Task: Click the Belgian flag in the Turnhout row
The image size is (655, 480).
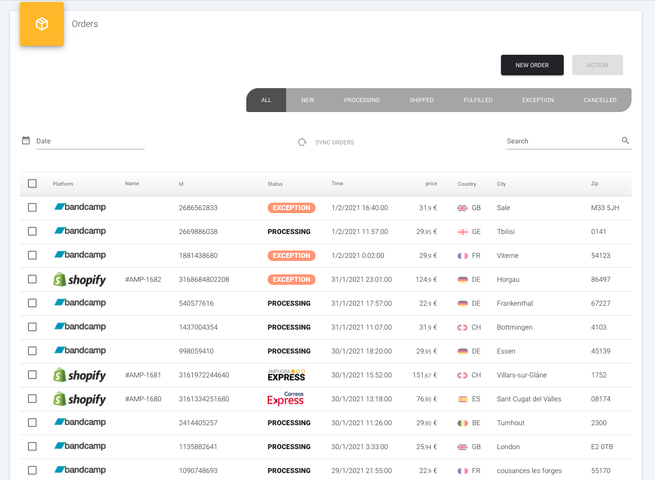Action: click(463, 423)
